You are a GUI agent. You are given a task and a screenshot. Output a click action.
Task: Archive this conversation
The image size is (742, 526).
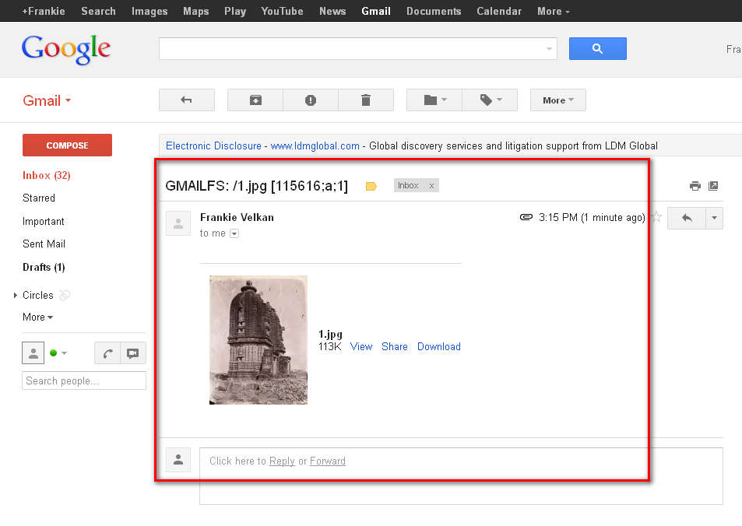[255, 100]
